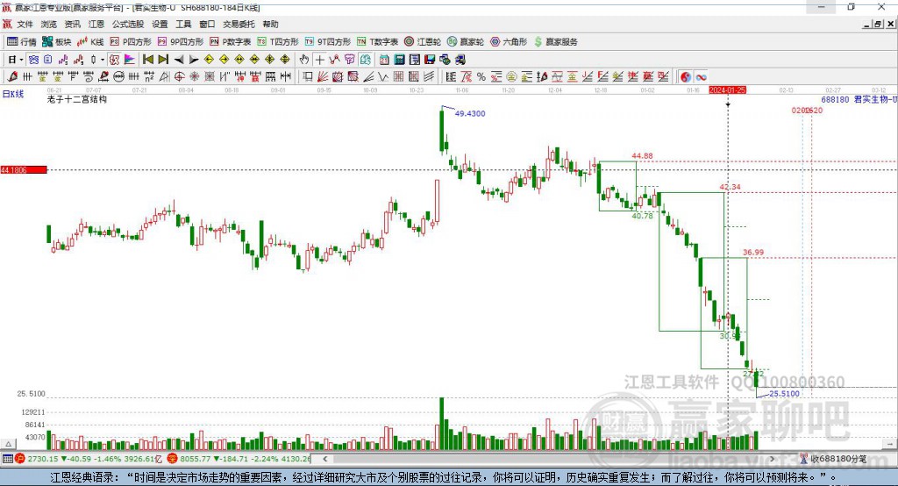Open the calculator icon
The width and height of the screenshot is (898, 486).
[x=399, y=60]
